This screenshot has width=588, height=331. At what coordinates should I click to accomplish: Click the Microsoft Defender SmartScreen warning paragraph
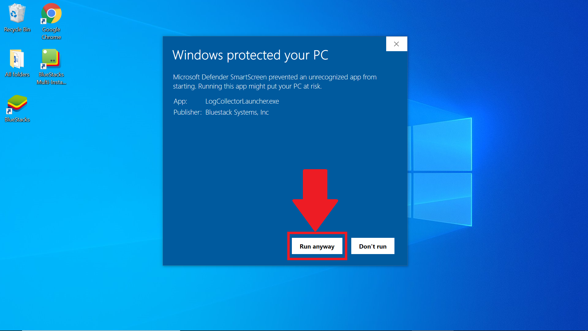275,82
